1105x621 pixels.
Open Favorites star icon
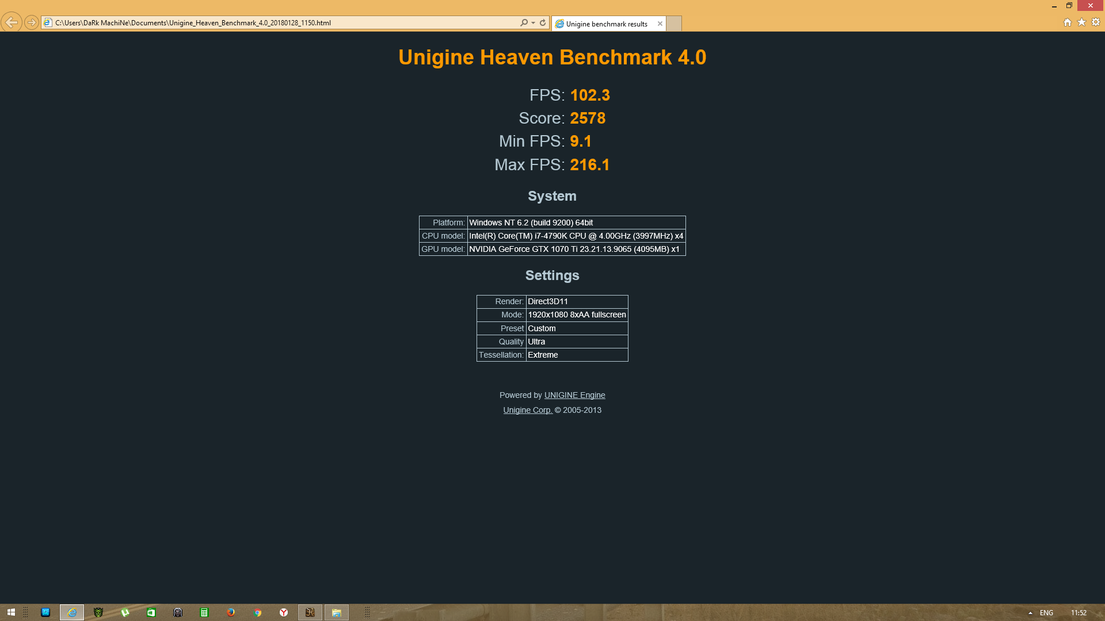coord(1081,22)
